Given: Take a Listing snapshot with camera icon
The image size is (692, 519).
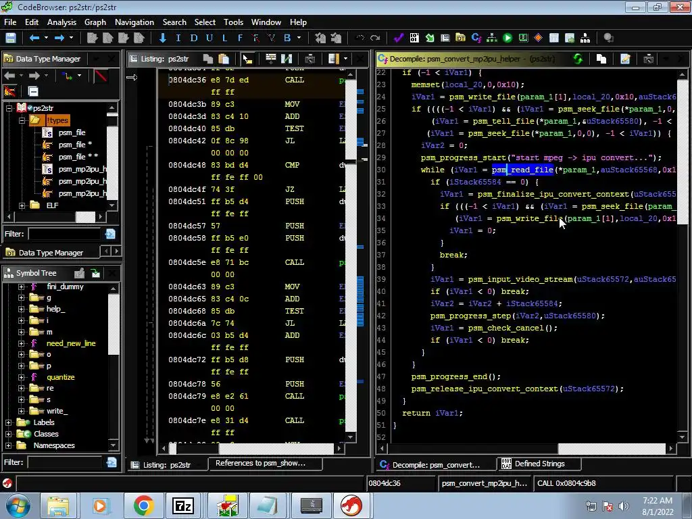Looking at the screenshot, I should coord(310,59).
